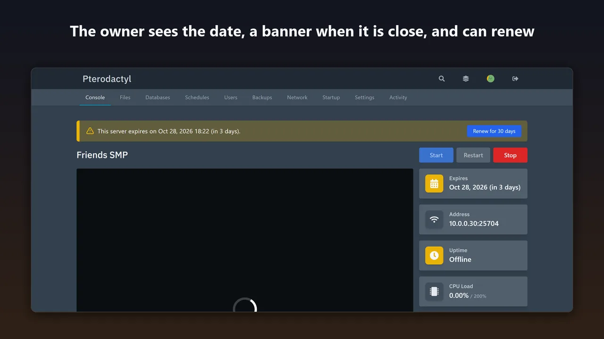This screenshot has width=604, height=339.
Task: Switch to the Backups tab
Action: 262,97
